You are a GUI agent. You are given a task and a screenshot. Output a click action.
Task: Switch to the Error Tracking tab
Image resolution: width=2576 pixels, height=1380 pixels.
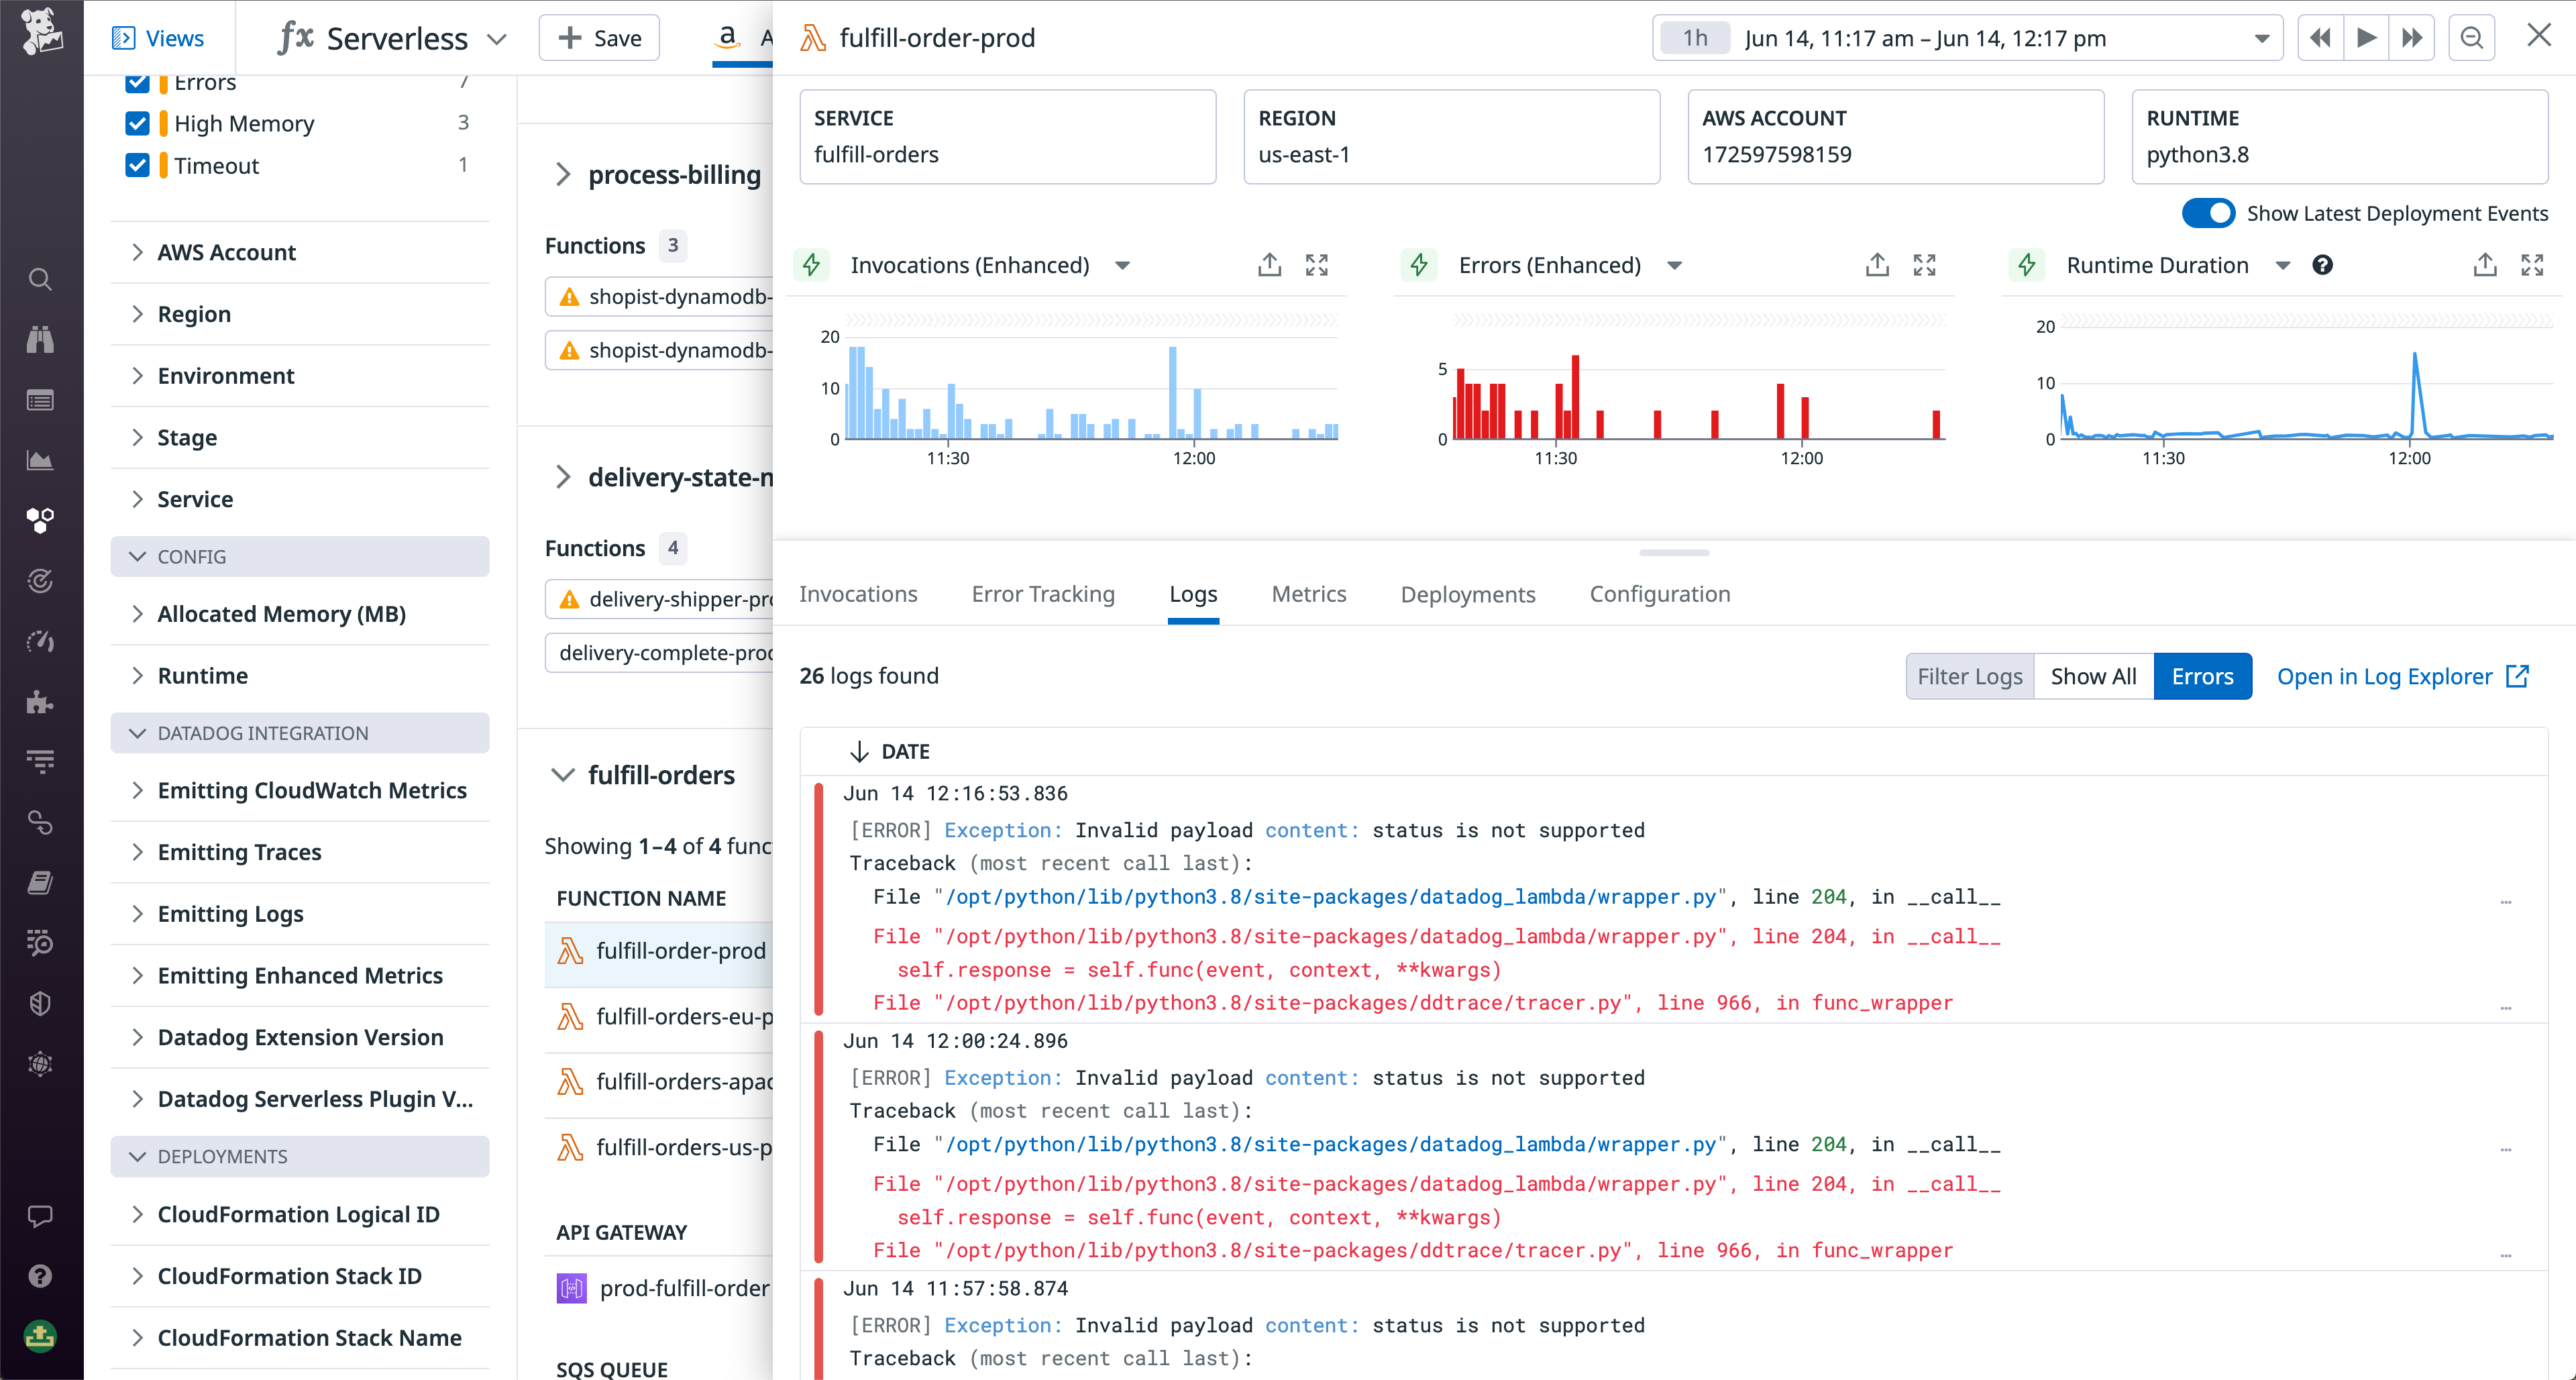(1042, 594)
